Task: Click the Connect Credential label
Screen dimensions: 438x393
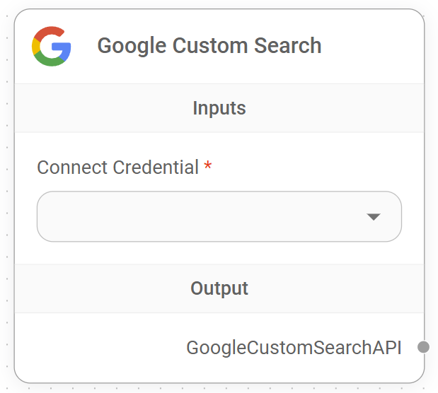Action: (117, 168)
